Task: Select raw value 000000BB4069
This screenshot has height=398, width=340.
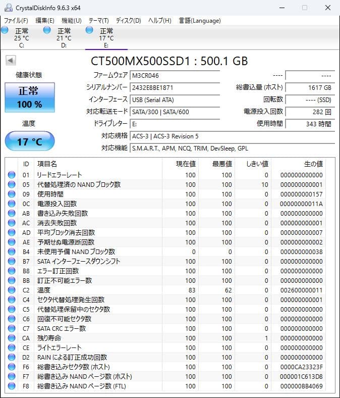Action: [302, 386]
